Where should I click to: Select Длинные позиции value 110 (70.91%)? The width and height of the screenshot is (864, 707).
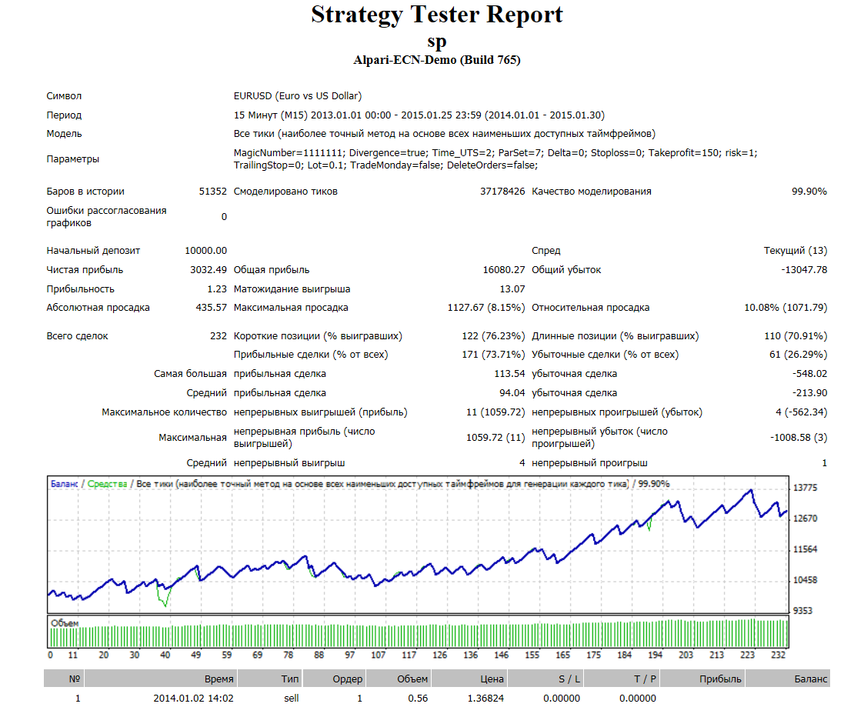click(795, 336)
